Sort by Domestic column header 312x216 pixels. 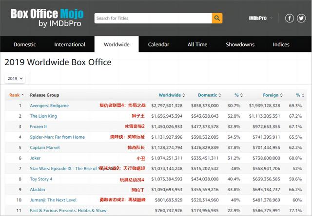(x=210, y=95)
